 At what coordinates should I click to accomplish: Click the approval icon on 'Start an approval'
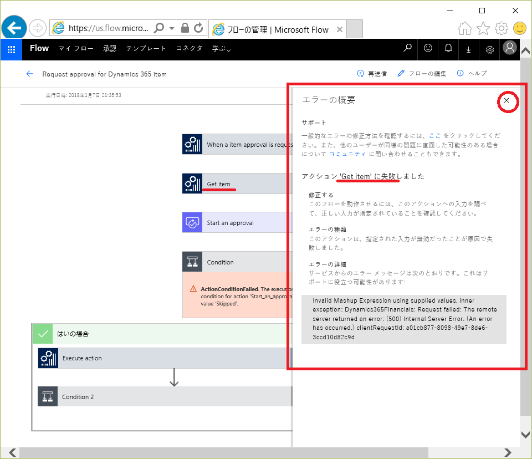(x=192, y=222)
